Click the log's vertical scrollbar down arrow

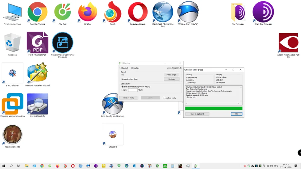241,101
